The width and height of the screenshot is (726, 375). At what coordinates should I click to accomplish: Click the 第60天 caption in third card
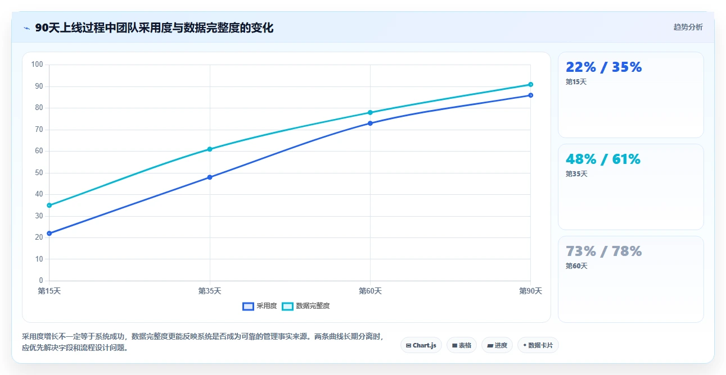tap(576, 266)
